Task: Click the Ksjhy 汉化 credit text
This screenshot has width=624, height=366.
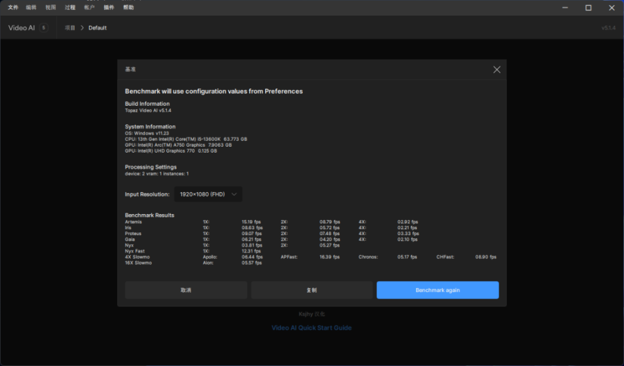Action: tap(311, 314)
